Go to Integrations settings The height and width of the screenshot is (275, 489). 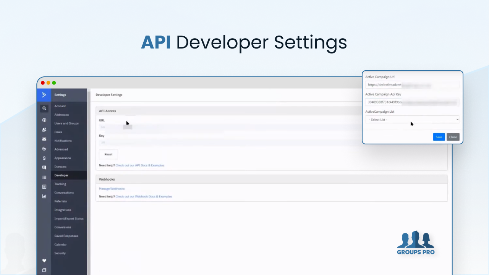(x=63, y=210)
